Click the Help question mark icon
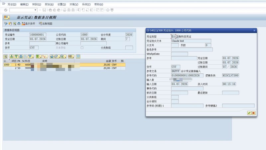This screenshot has height=150, width=266. click(x=108, y=10)
